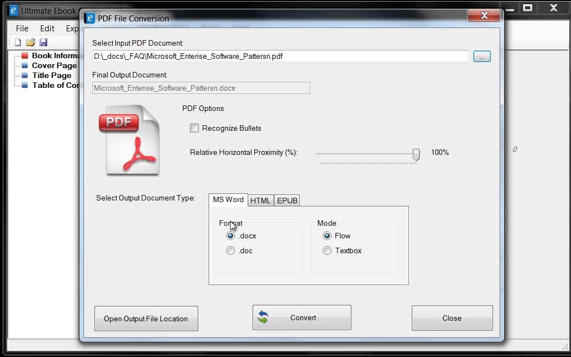This screenshot has width=571, height=357.
Task: Click the Save floppy disk toolbar icon
Action: tap(43, 42)
